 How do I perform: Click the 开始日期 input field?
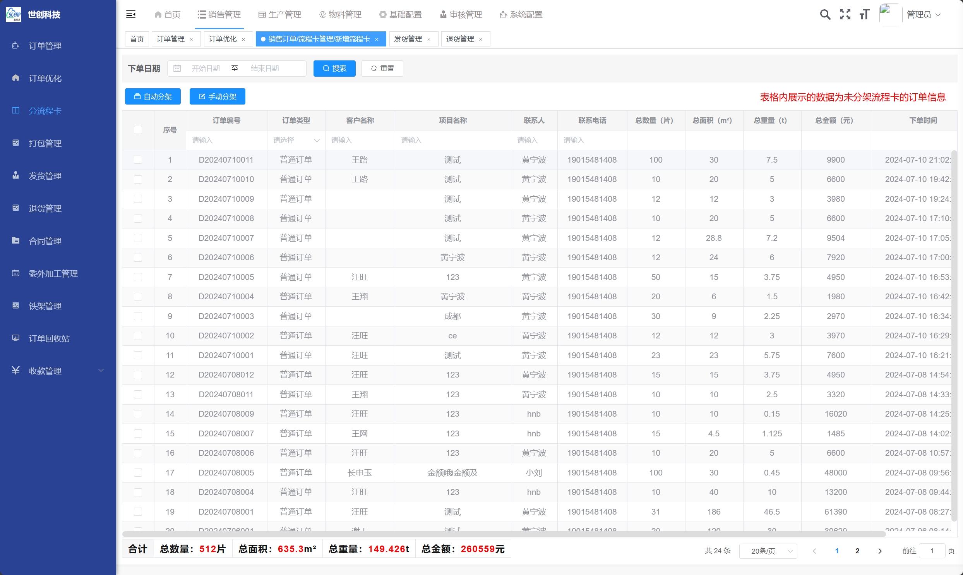[x=206, y=69]
